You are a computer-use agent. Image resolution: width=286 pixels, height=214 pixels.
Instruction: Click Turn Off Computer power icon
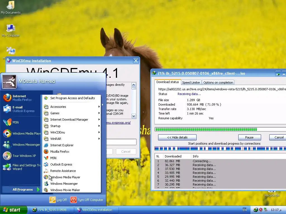tap(73, 200)
